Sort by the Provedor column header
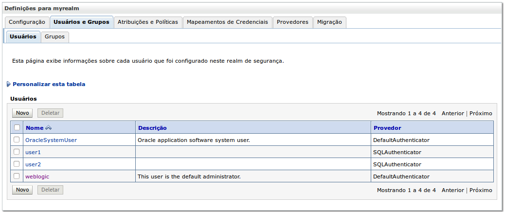The width and height of the screenshot is (505, 212). pos(387,128)
